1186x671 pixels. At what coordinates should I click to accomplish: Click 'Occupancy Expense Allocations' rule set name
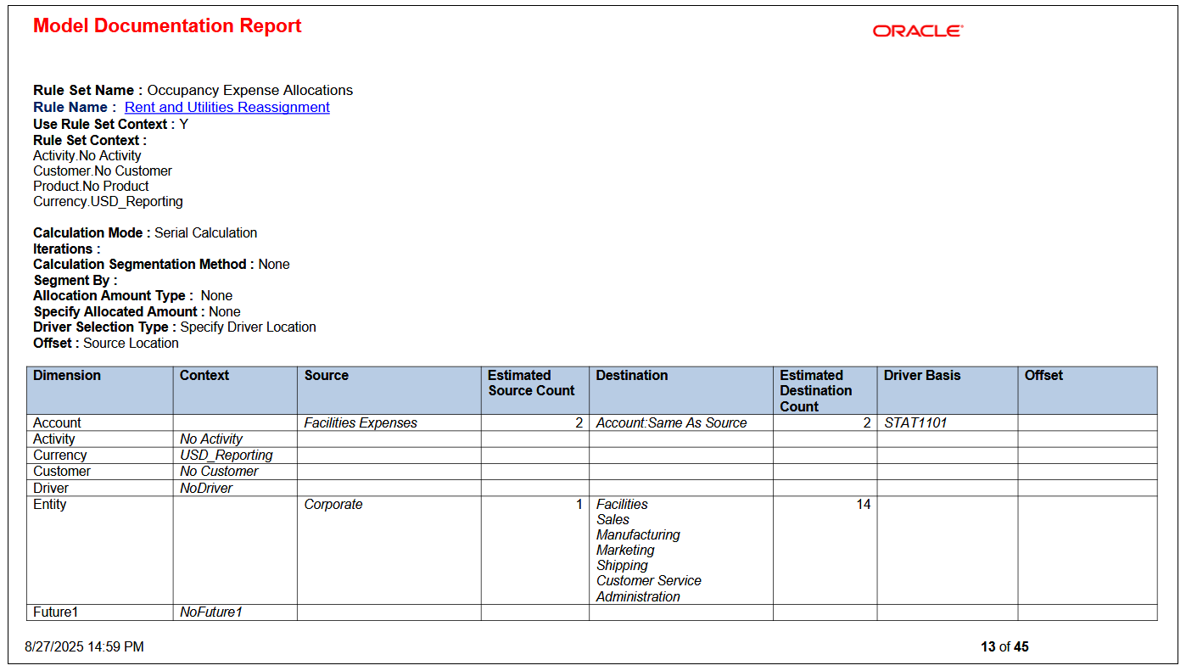(x=250, y=90)
